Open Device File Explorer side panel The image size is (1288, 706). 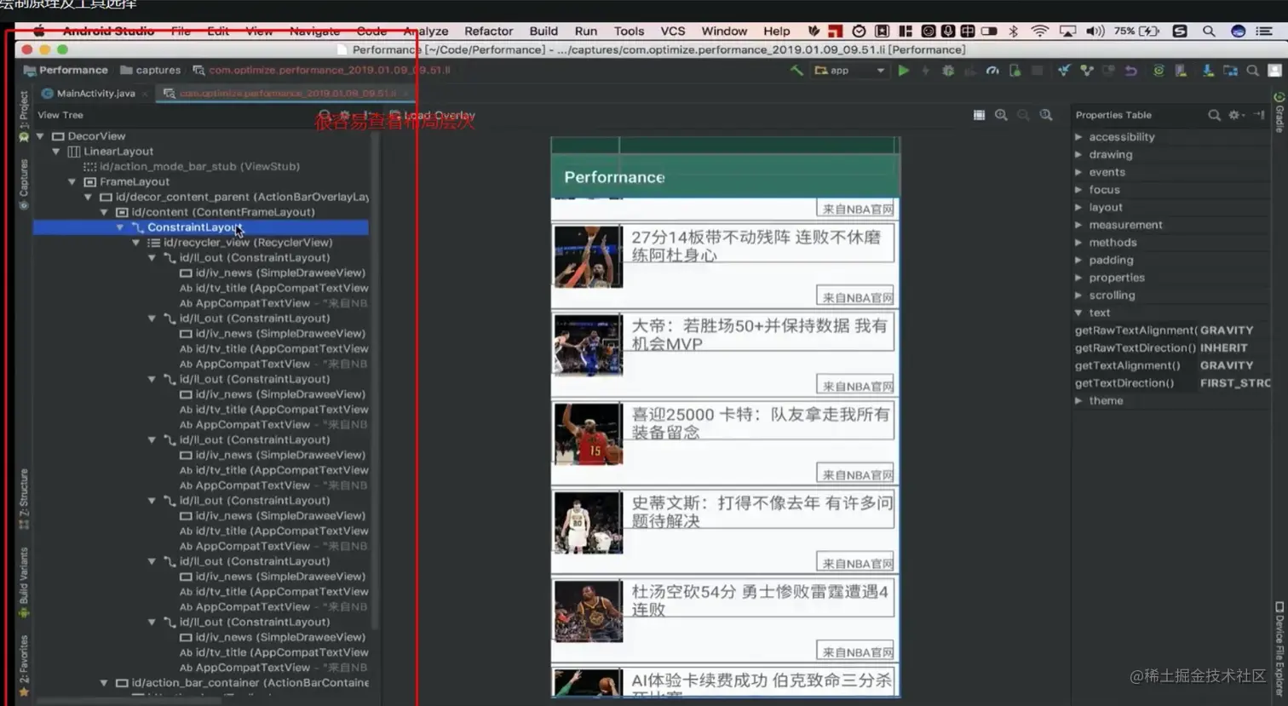click(1279, 649)
